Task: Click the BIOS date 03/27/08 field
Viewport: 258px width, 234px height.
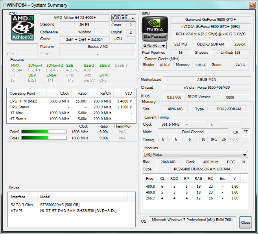Action: (174, 97)
